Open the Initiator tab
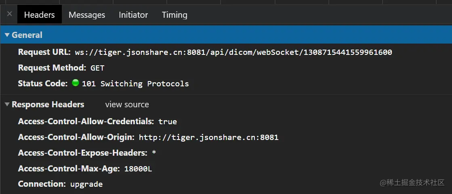Image resolution: width=452 pixels, height=194 pixels. click(x=133, y=15)
